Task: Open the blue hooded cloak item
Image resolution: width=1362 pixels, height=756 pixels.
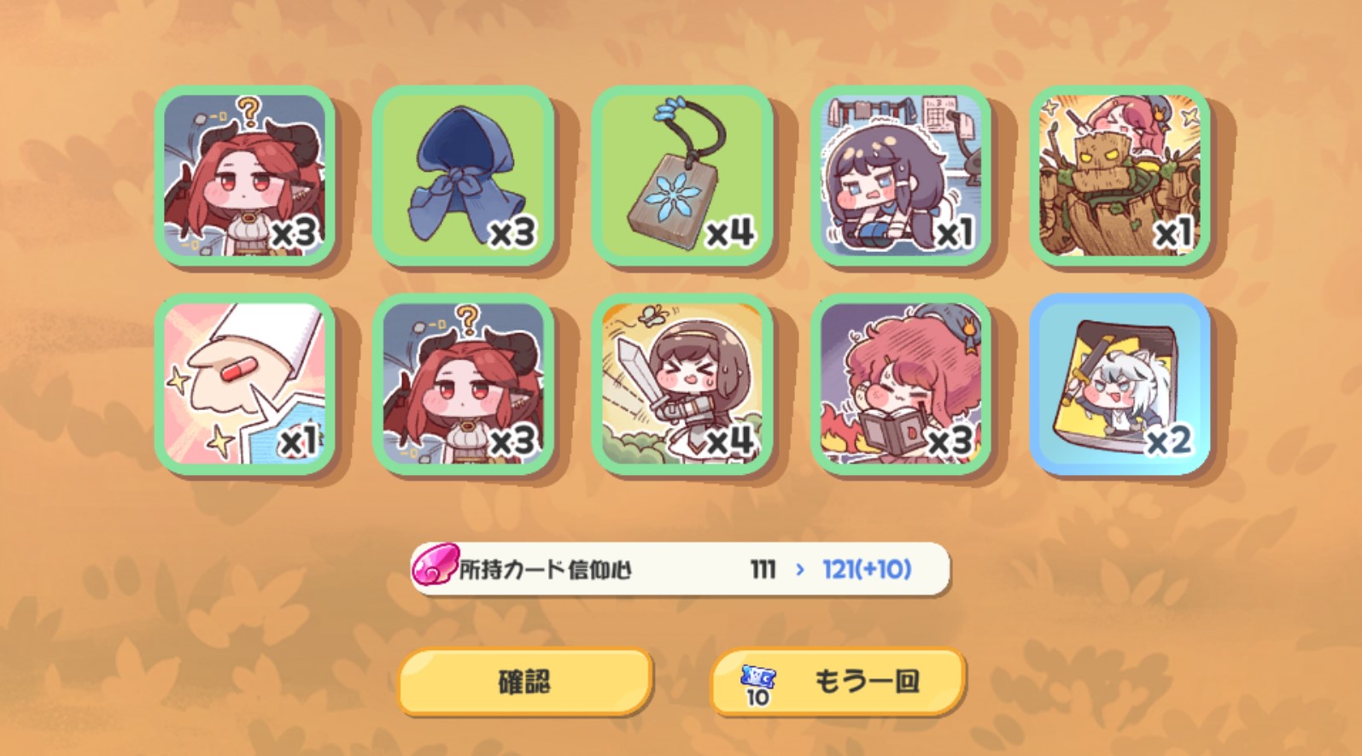Action: (x=464, y=175)
